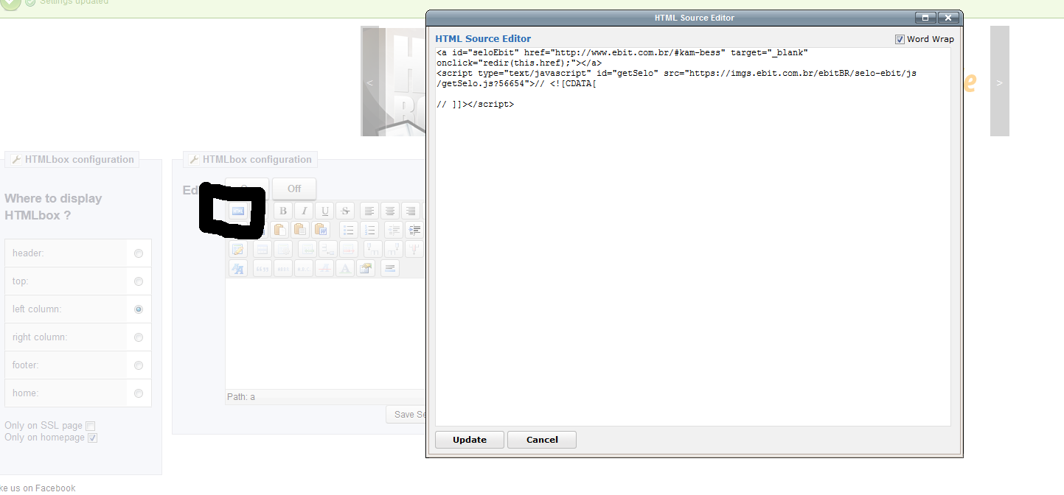Open table cell properties icon

click(283, 249)
